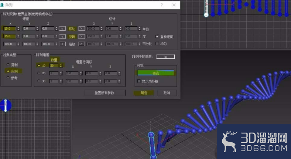Click the 2D row offset Z field

111,73
